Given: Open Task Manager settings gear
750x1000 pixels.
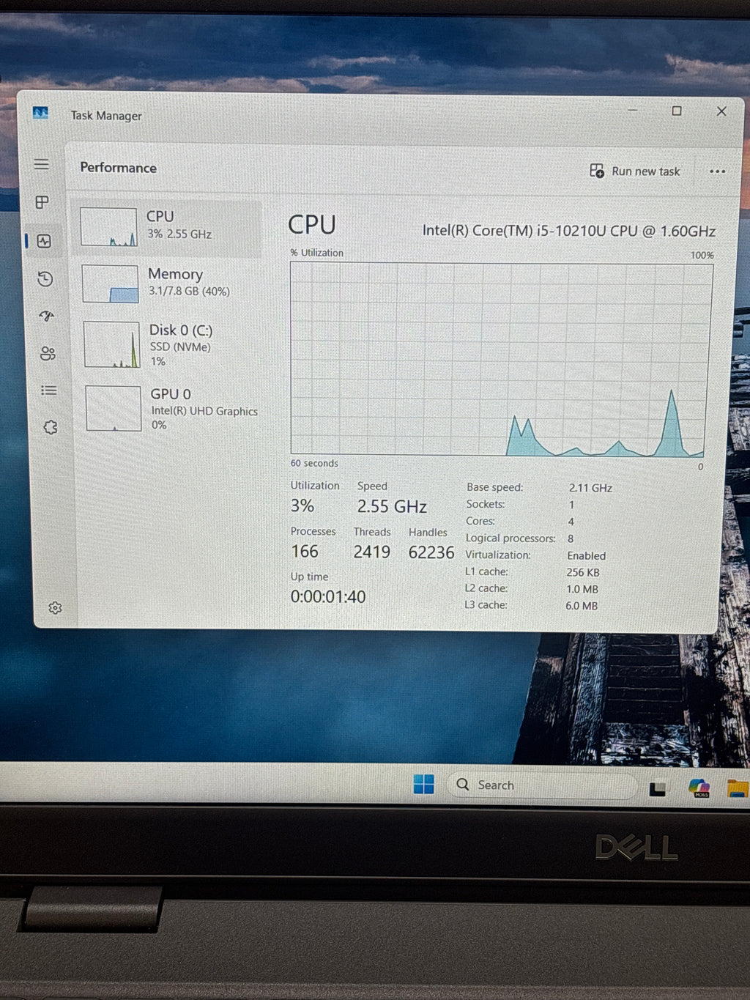Looking at the screenshot, I should 55,608.
